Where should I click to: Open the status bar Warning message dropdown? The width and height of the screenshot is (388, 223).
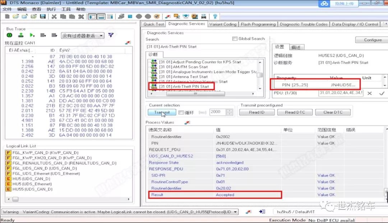click(x=235, y=212)
